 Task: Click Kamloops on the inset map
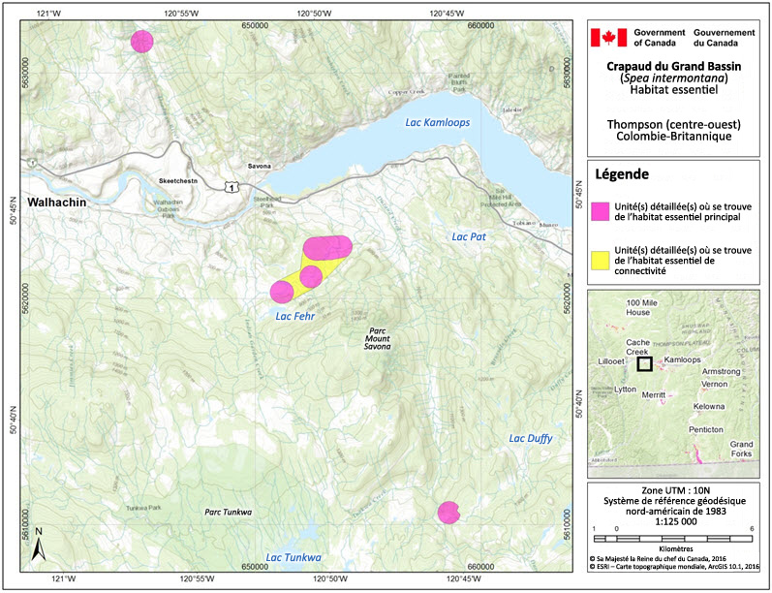tap(685, 359)
